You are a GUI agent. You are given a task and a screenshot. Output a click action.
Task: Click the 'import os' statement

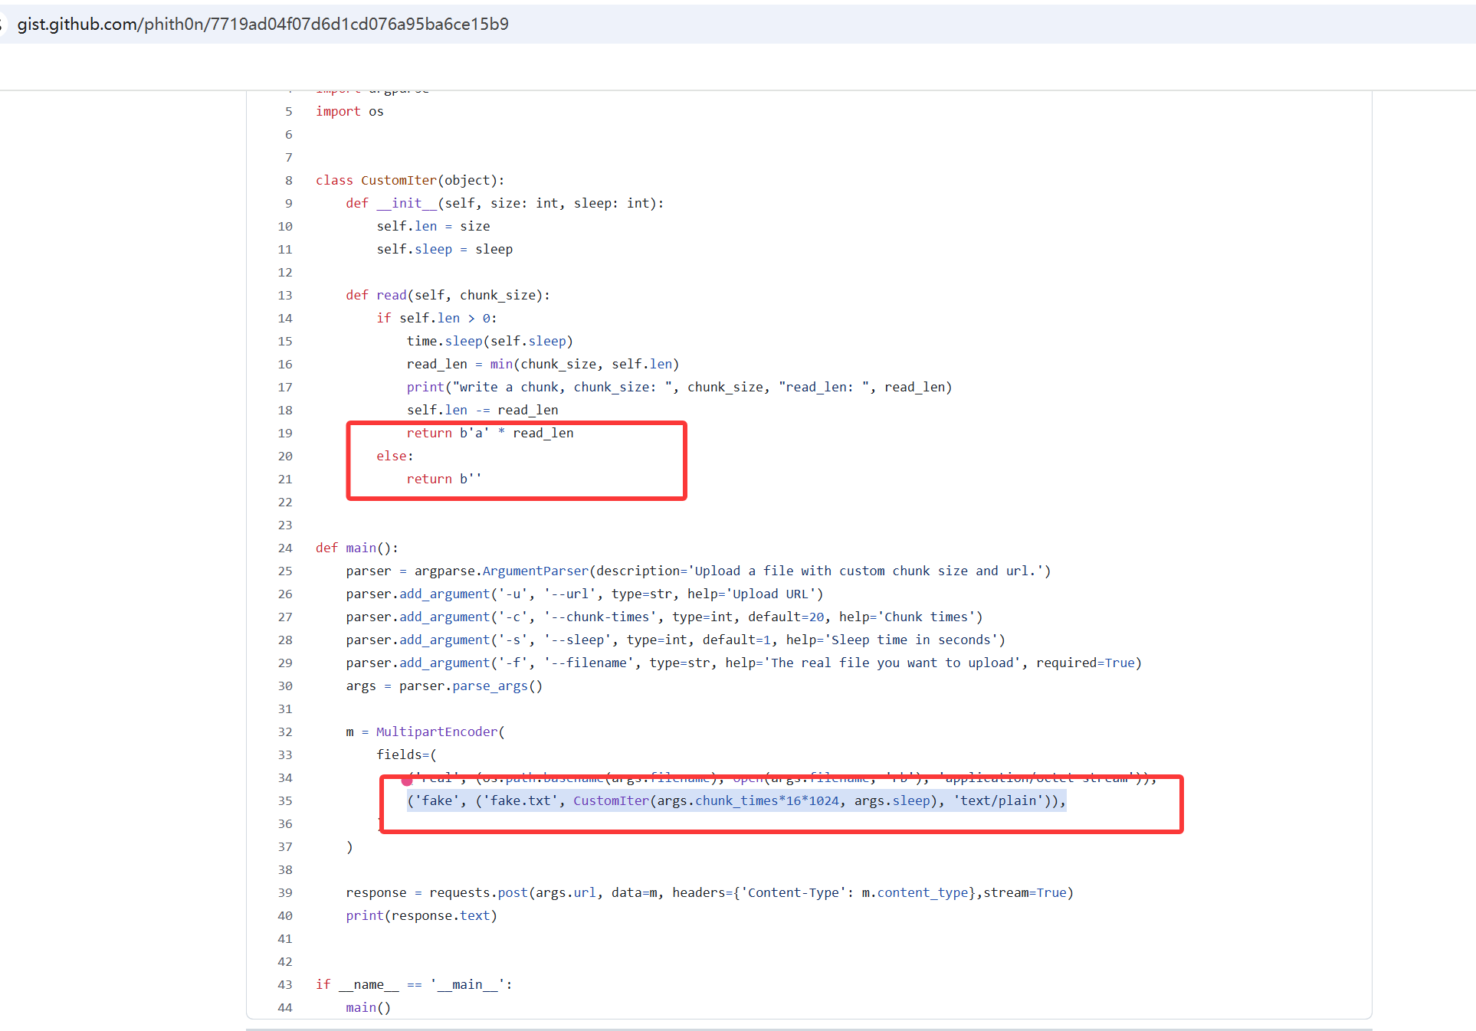349,111
